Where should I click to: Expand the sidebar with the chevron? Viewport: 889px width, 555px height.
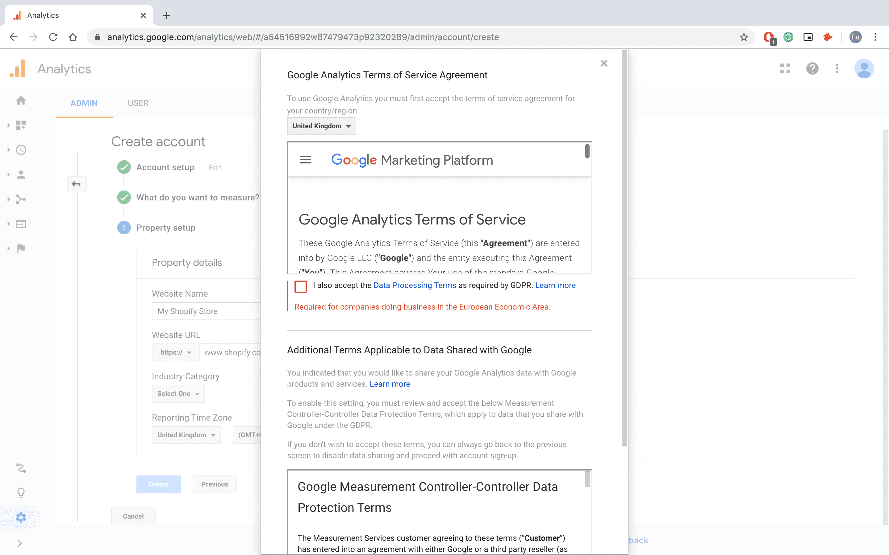(x=20, y=543)
